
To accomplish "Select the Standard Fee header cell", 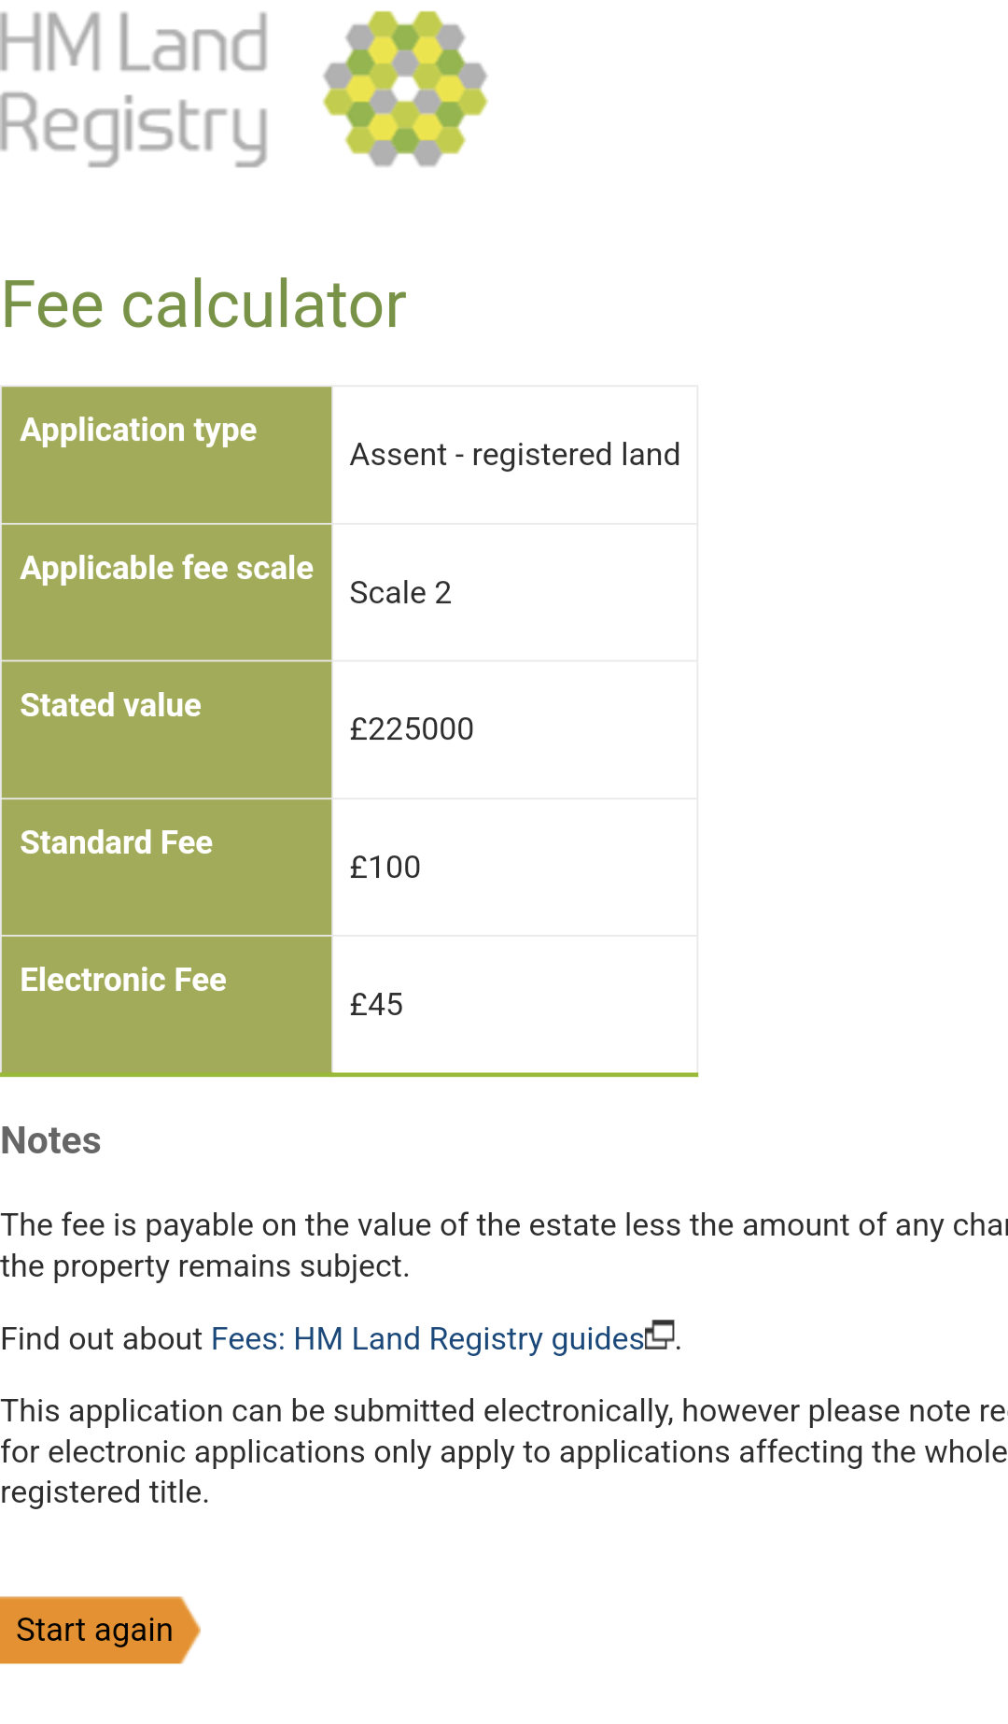I will point(166,867).
